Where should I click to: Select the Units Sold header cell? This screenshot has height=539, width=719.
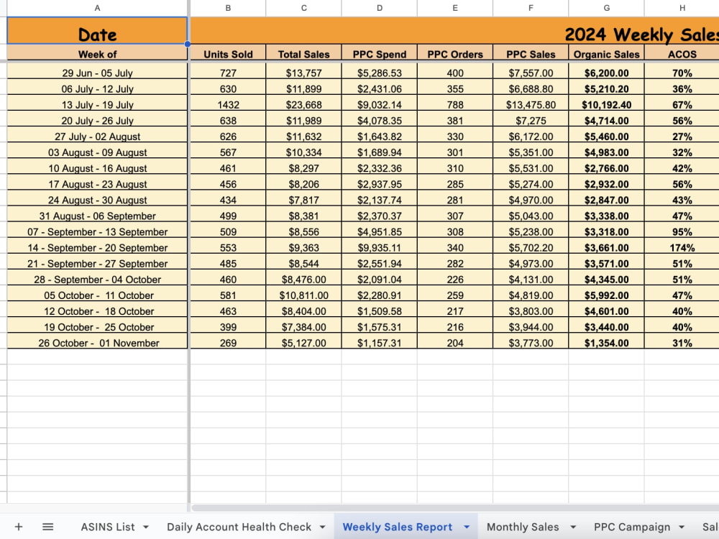[x=228, y=54]
